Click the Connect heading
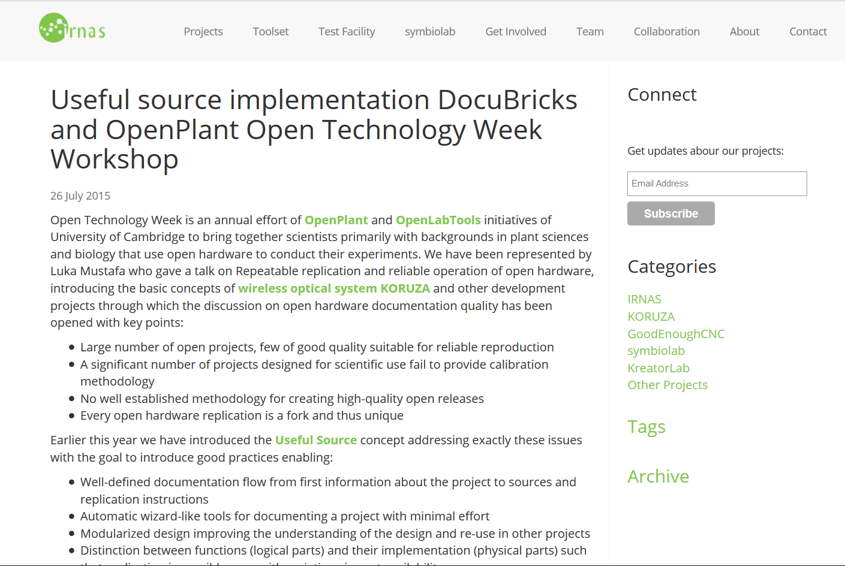 (662, 95)
